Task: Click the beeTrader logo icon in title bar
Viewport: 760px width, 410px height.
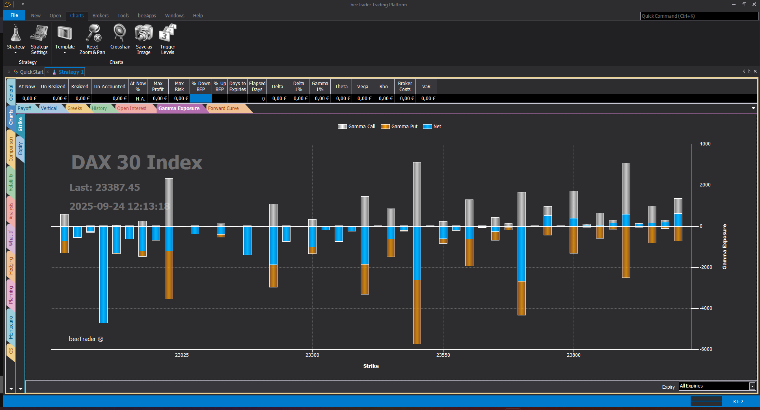Action: coord(7,4)
